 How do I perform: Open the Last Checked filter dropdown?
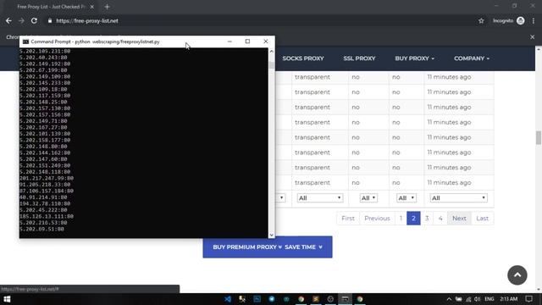[459, 197]
